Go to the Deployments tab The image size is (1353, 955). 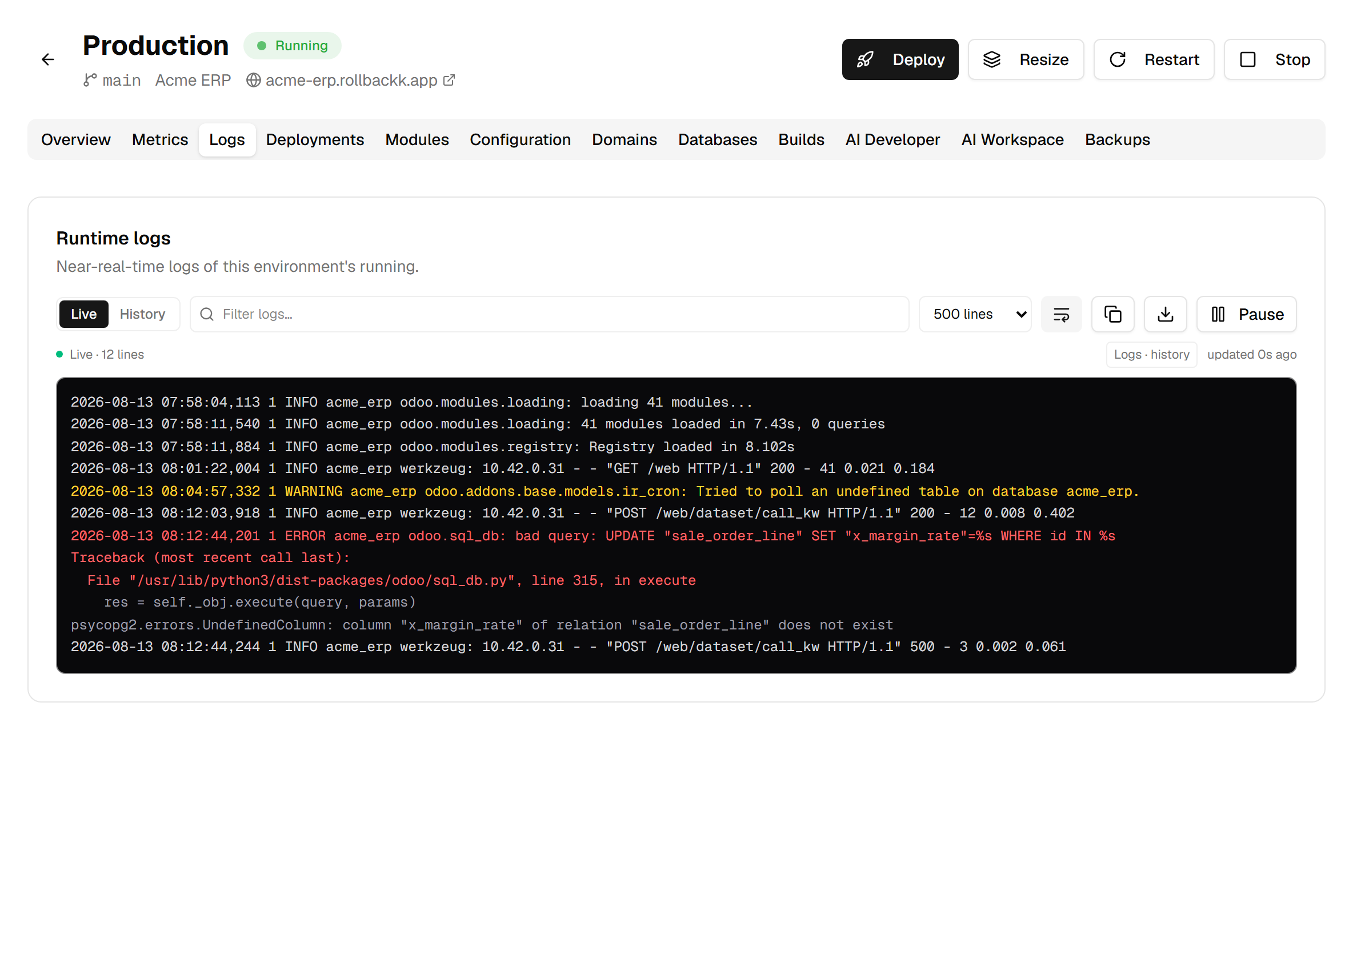[x=315, y=139]
